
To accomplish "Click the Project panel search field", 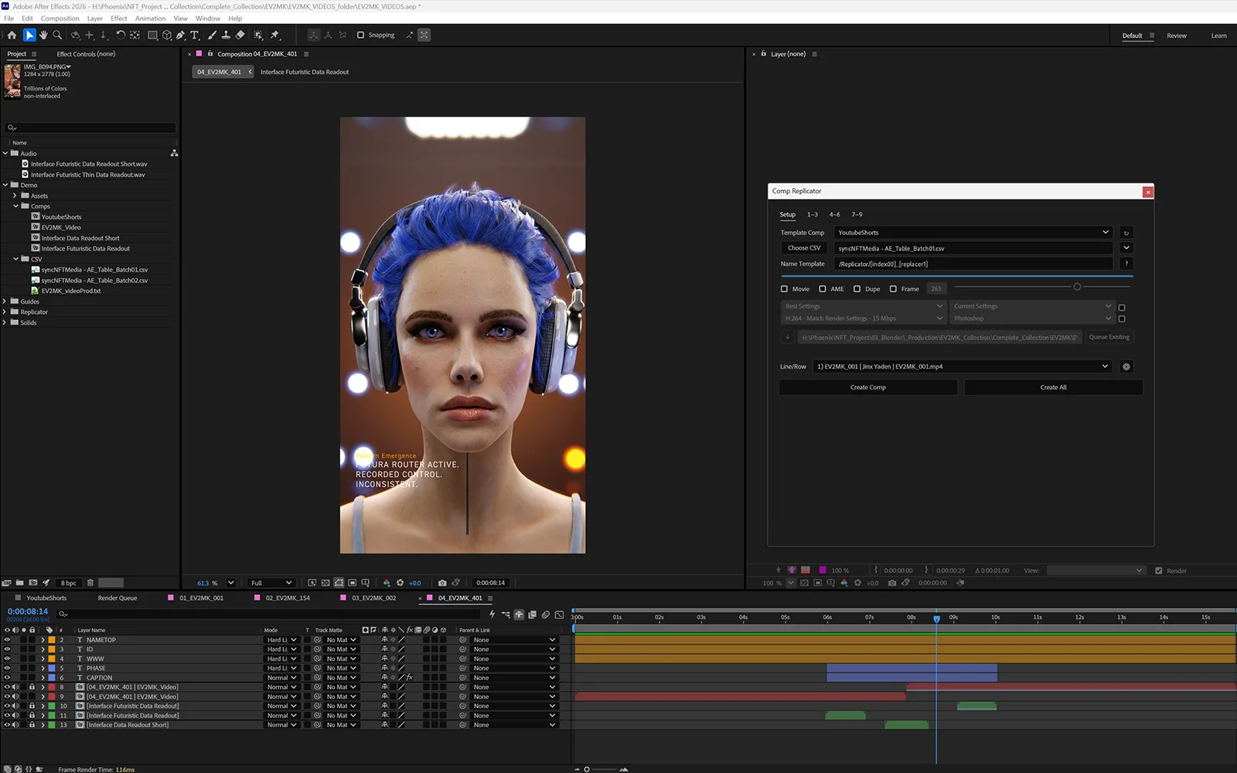I will (x=90, y=128).
